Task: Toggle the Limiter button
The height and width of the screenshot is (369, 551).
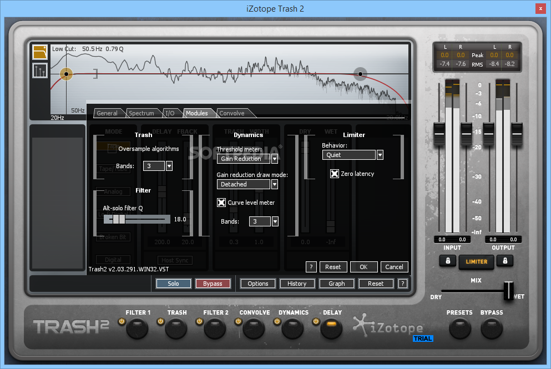Action: (477, 262)
